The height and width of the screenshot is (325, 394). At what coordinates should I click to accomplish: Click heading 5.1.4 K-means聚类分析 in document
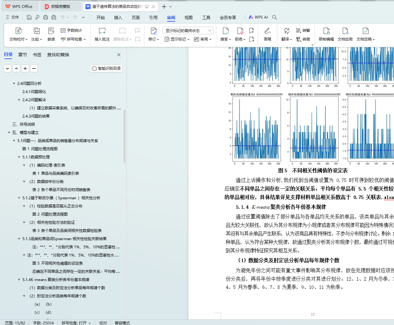click(x=281, y=207)
